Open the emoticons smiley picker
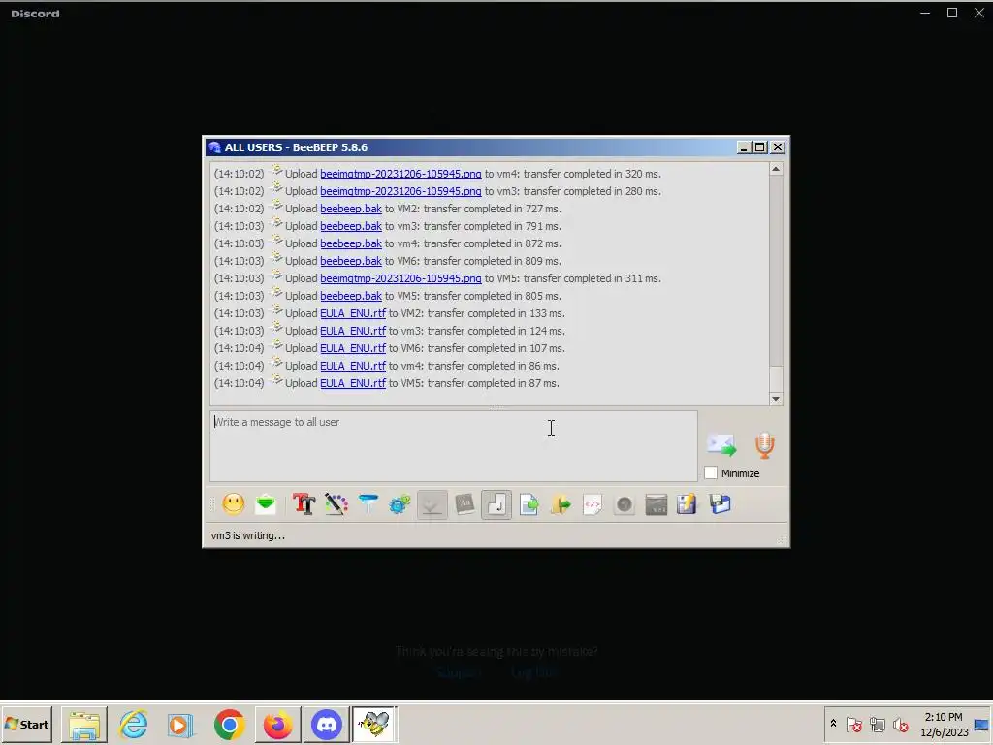This screenshot has height=745, width=993. pyautogui.click(x=233, y=504)
